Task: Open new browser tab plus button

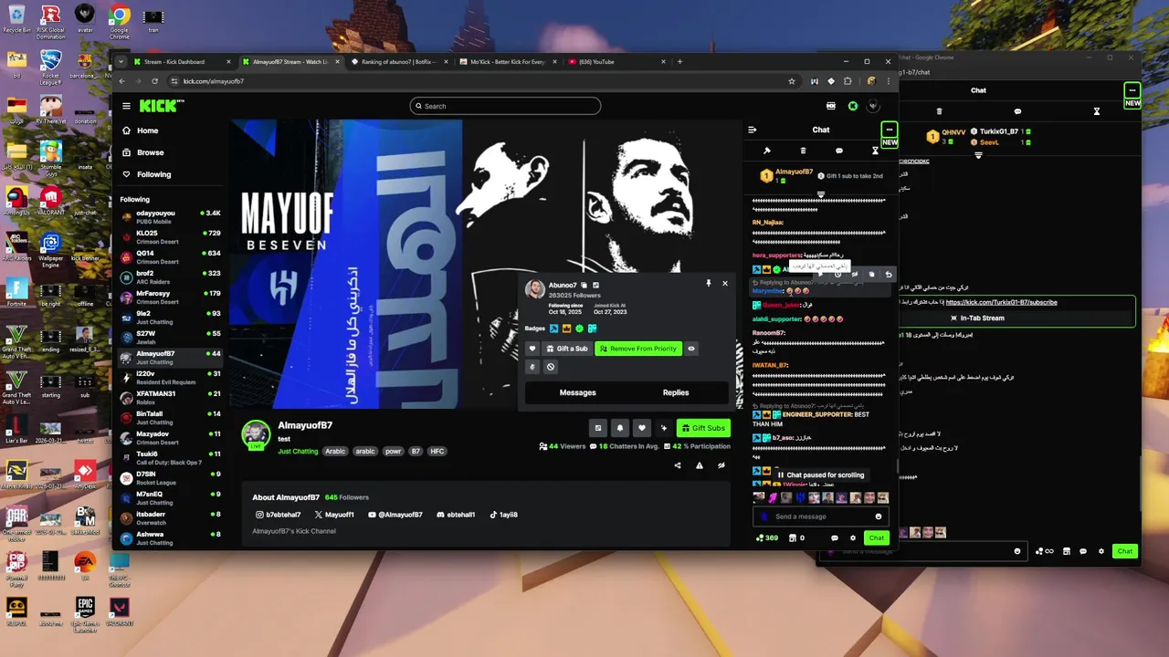Action: 679,62
